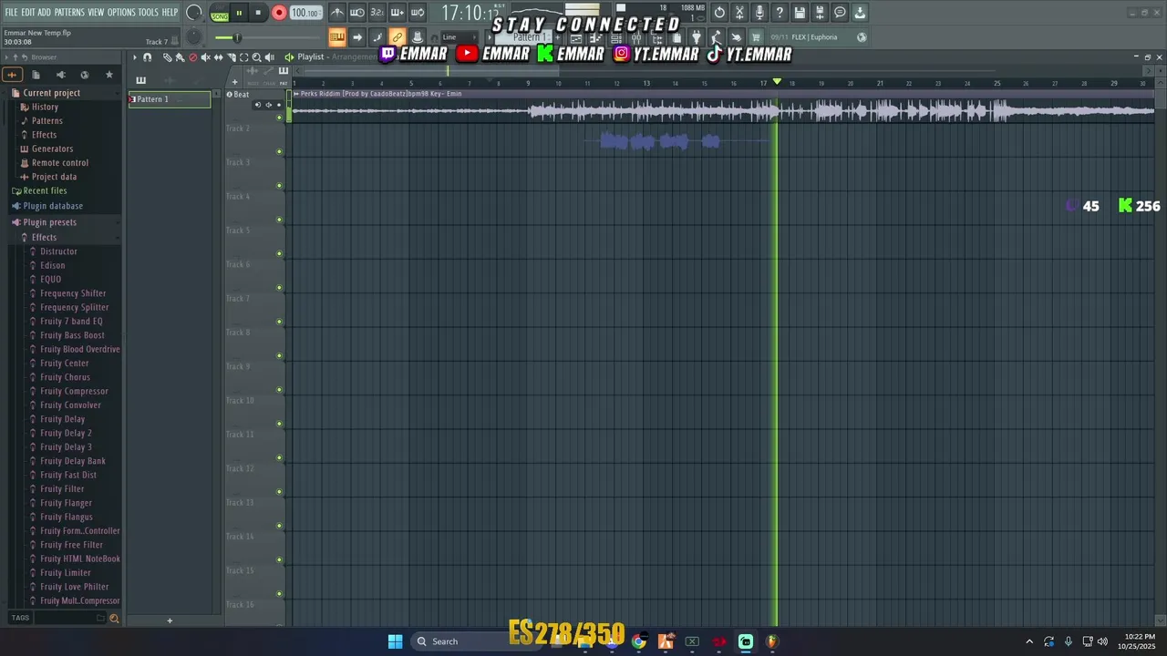Expand Plugin database in the browser
This screenshot has width=1167, height=656.
(53, 206)
